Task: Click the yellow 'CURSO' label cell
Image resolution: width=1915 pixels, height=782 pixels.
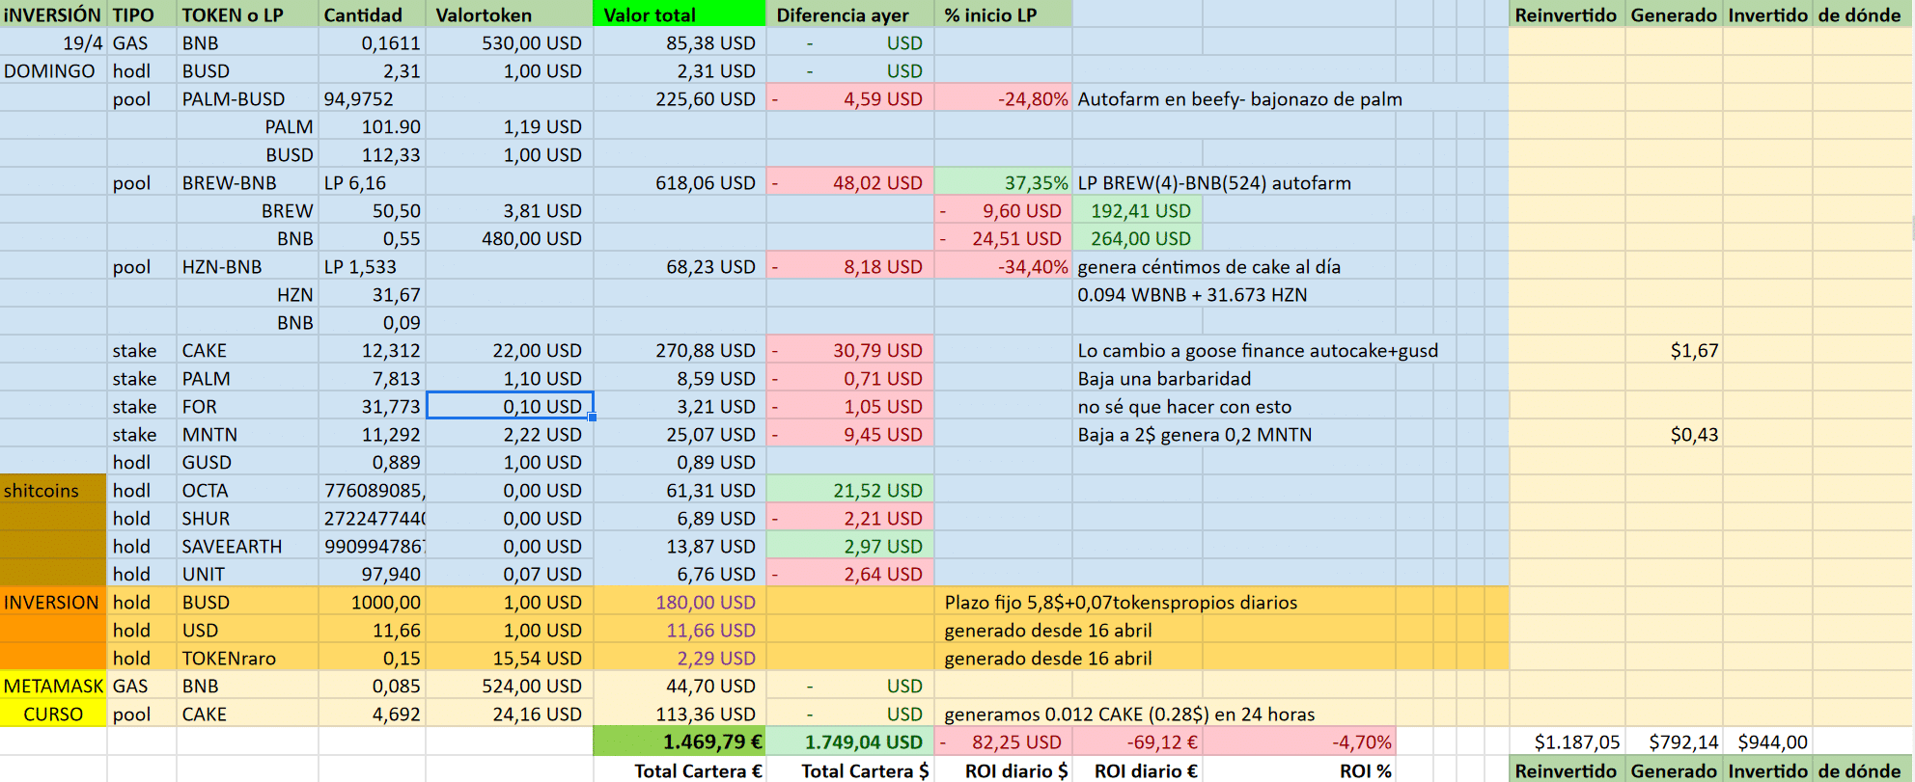Action: (53, 714)
